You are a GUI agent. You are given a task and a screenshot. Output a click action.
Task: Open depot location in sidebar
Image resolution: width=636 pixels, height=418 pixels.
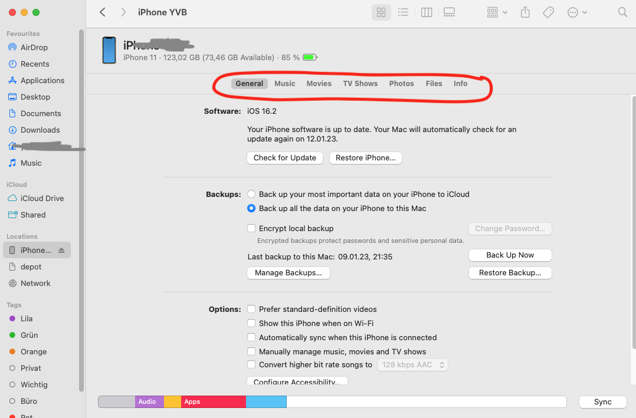(31, 266)
